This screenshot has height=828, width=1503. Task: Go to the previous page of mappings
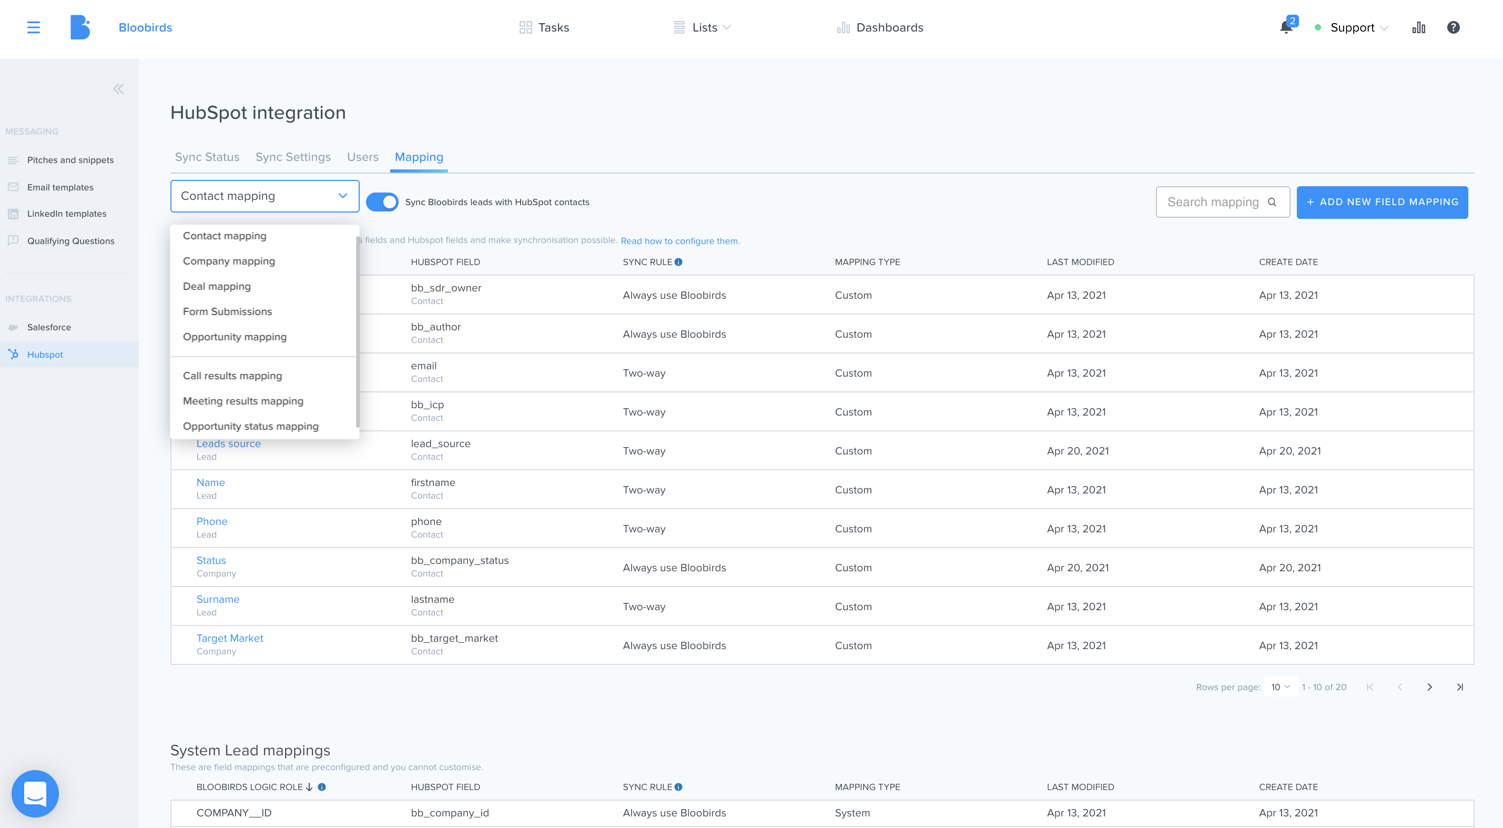click(1400, 687)
